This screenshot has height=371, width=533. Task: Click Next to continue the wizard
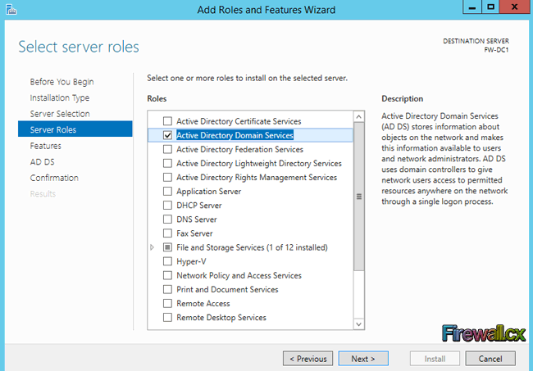click(x=363, y=359)
